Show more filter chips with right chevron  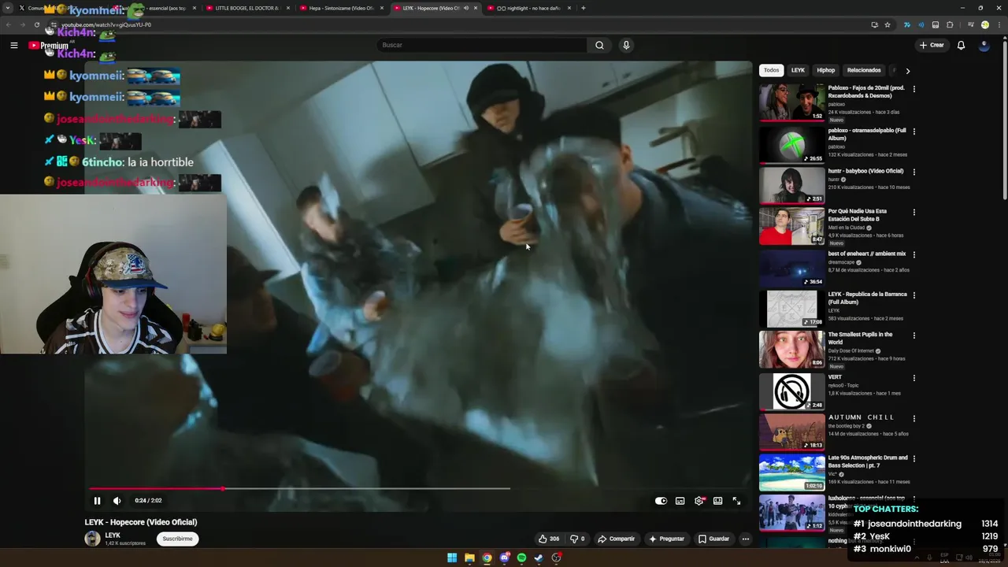(x=907, y=71)
